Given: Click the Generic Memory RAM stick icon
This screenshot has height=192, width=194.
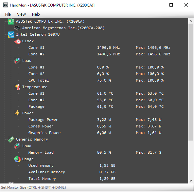Looking at the screenshot, I should tap(11, 139).
